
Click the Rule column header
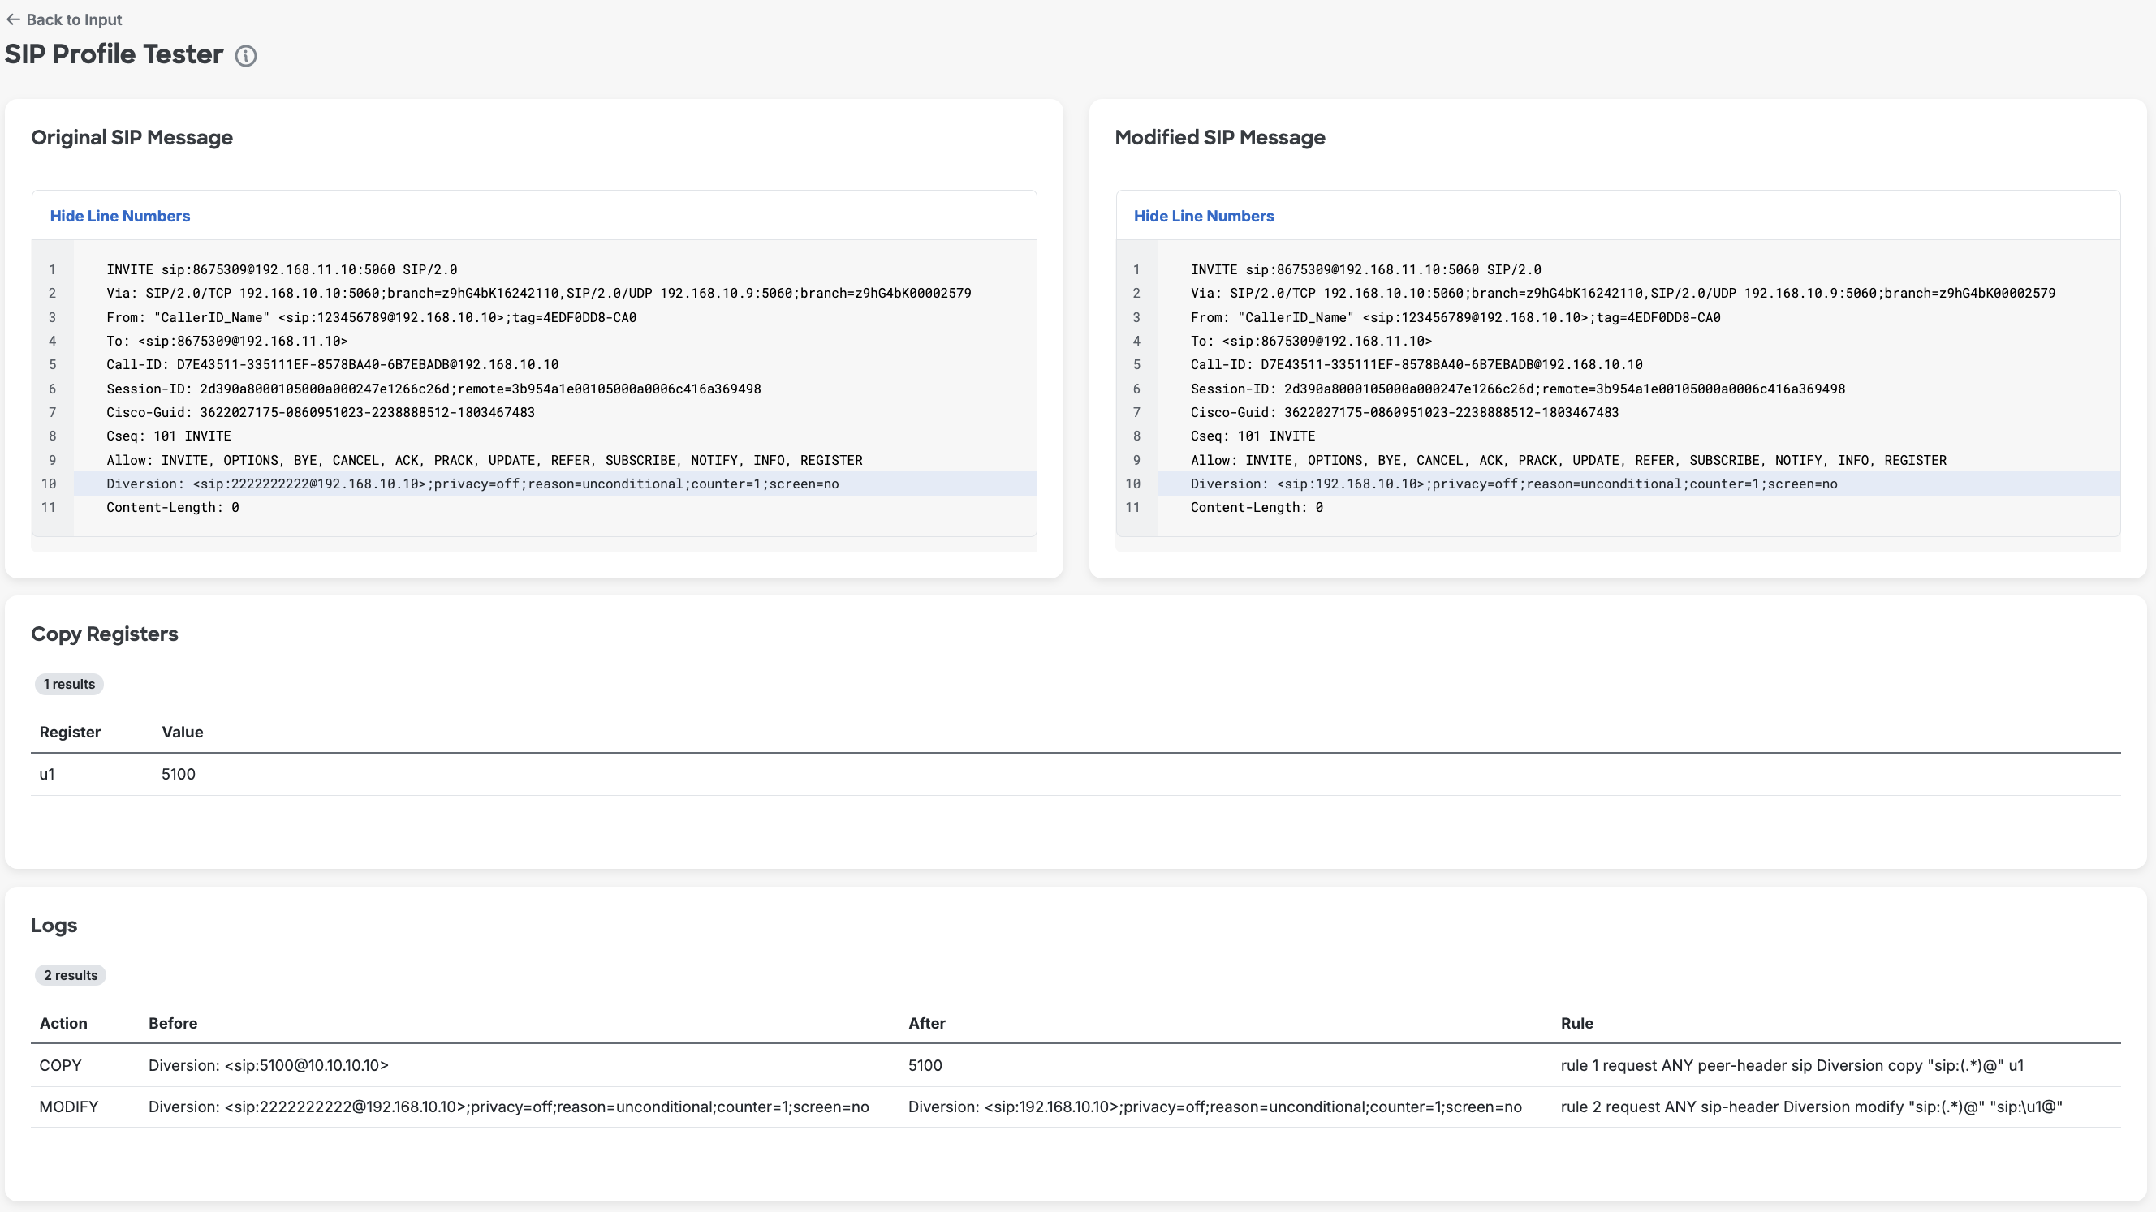click(x=1576, y=1023)
